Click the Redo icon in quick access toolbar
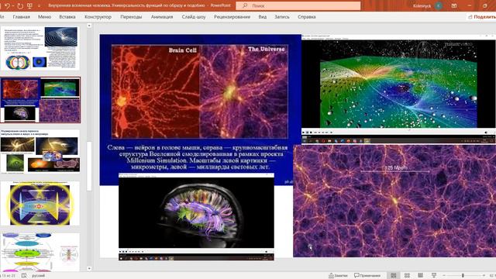 (x=20, y=5)
